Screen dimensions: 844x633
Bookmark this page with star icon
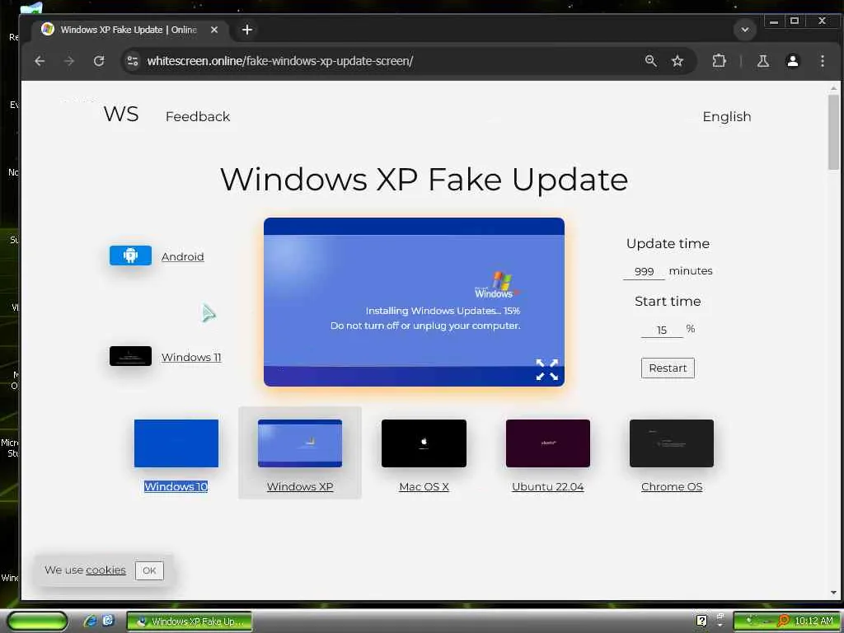(x=678, y=61)
